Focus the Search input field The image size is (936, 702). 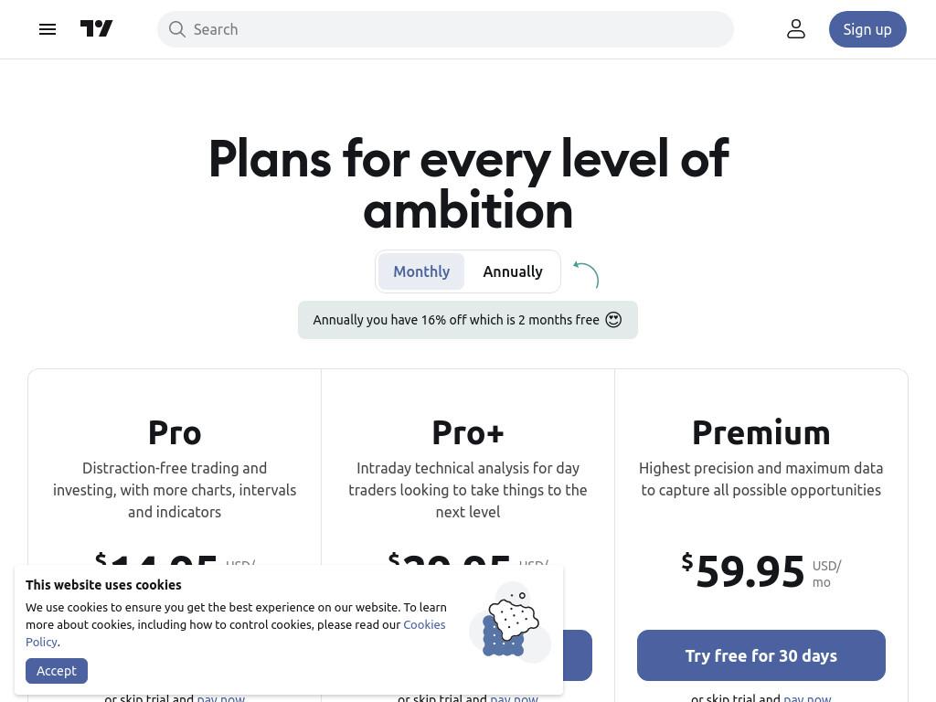coord(445,29)
